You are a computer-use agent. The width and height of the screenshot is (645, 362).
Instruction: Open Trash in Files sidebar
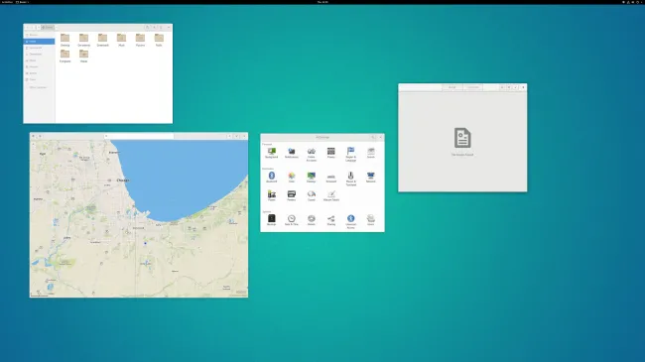tap(39, 79)
